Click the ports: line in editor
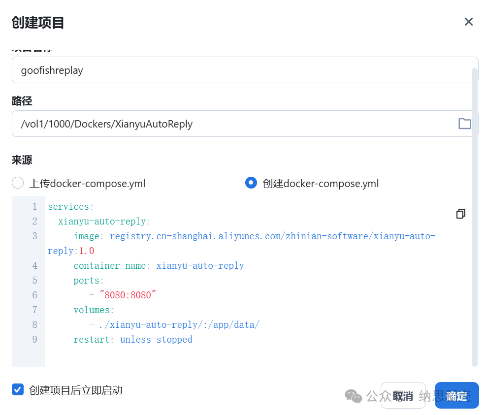486x415 pixels. tap(89, 281)
